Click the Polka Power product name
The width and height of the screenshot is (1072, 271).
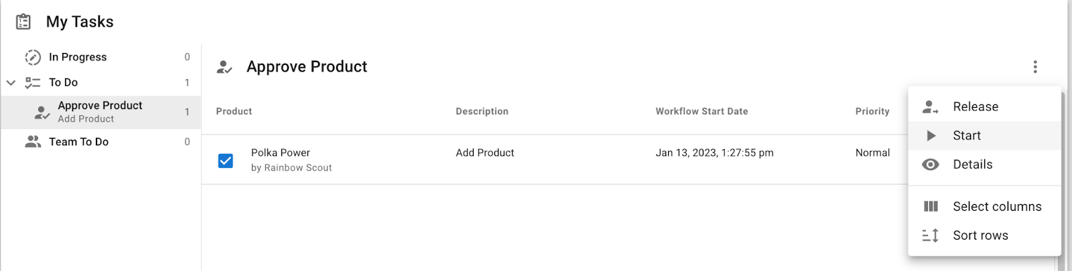tap(280, 153)
